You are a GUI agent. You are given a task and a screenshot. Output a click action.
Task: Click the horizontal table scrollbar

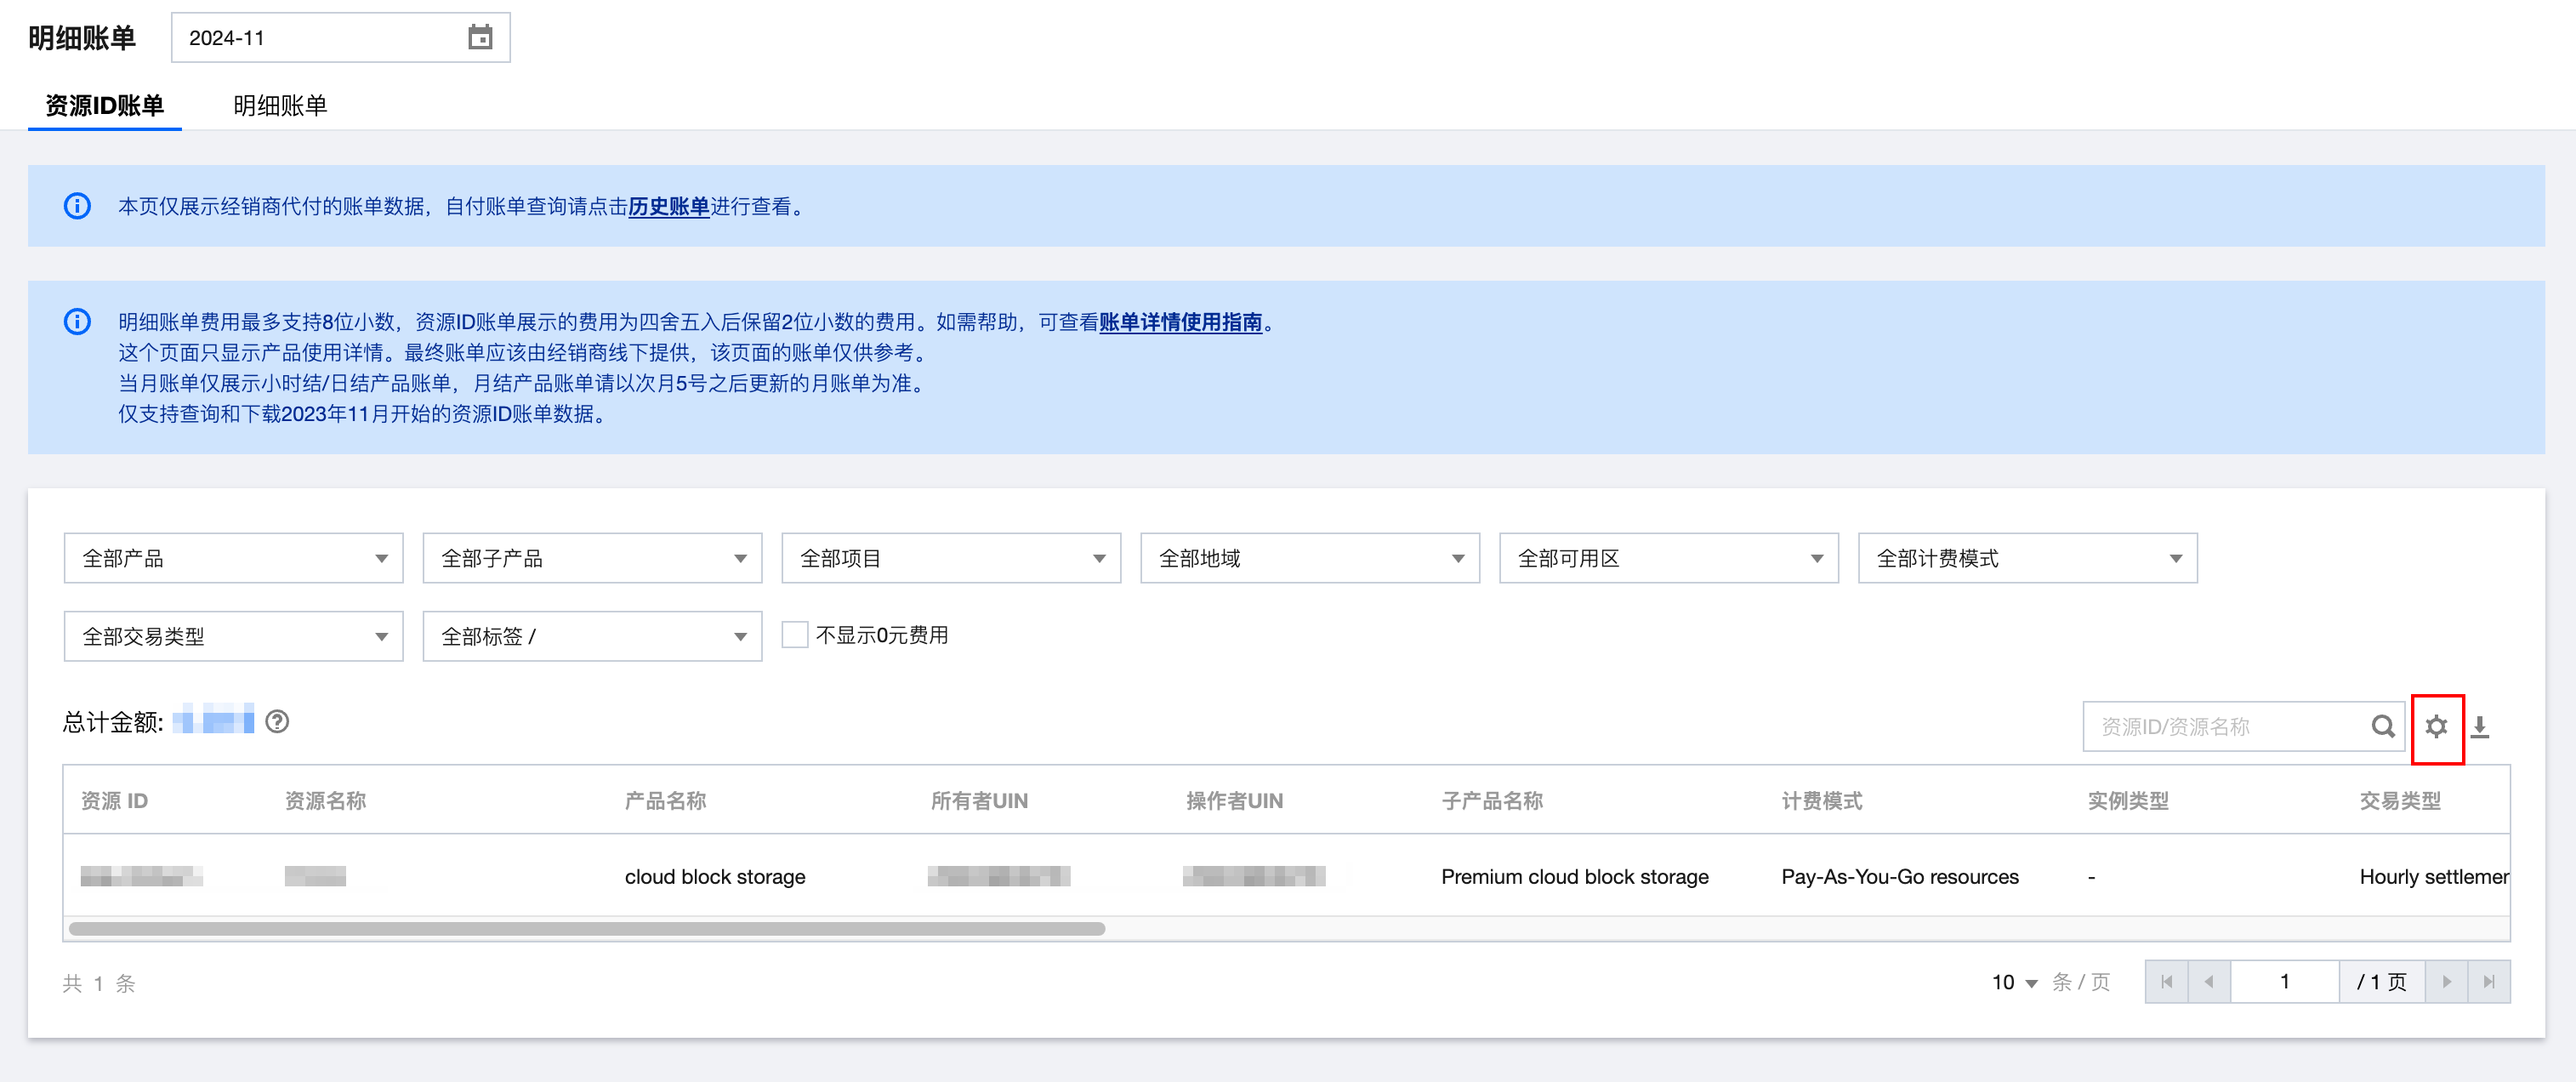point(587,929)
